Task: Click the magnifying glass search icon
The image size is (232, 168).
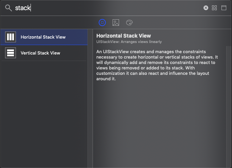Action: coord(8,8)
